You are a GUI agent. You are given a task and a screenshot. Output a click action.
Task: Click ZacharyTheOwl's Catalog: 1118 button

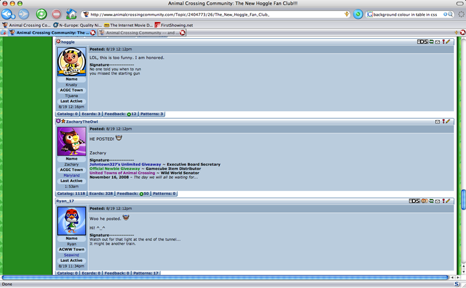(x=71, y=193)
